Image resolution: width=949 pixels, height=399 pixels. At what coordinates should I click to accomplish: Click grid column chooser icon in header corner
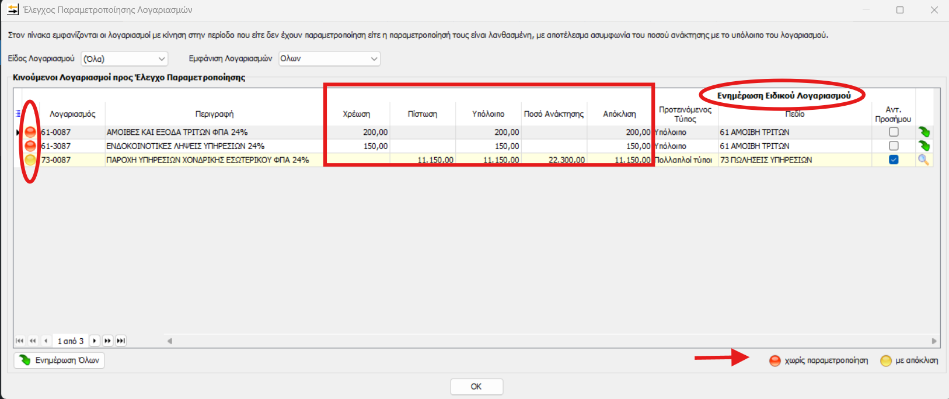click(18, 113)
